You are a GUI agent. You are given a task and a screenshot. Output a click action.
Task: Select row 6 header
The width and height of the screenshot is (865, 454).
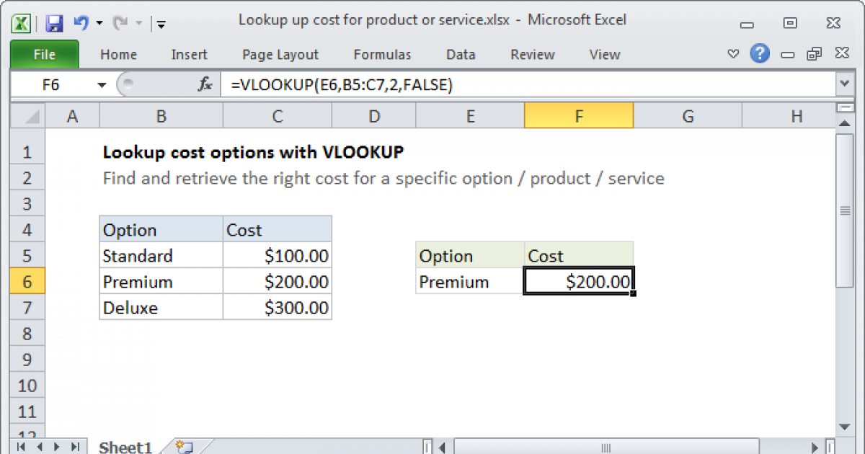[x=27, y=281]
